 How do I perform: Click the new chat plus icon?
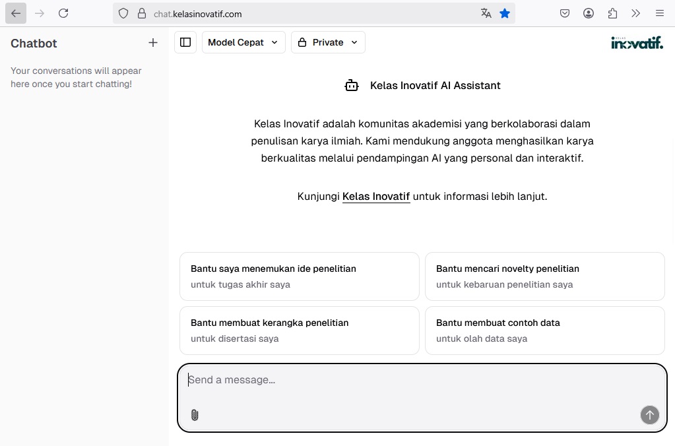click(x=153, y=43)
